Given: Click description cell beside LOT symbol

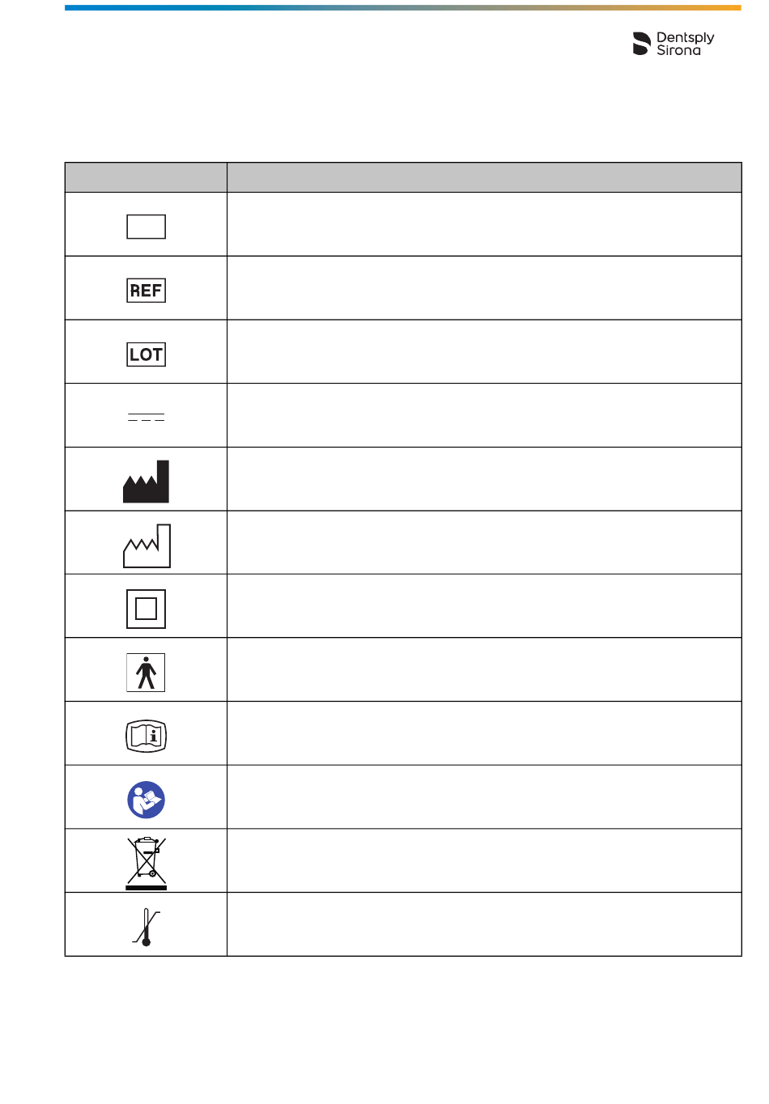Looking at the screenshot, I should coord(484,352).
